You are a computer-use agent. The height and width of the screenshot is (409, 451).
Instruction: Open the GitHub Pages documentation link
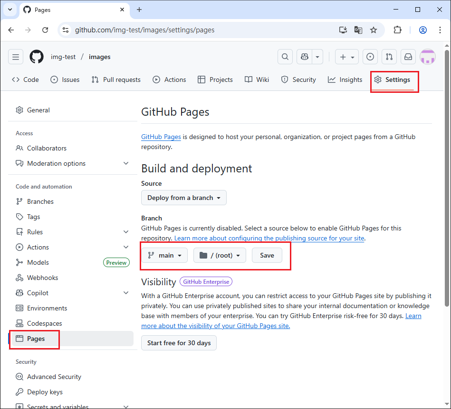pos(161,137)
